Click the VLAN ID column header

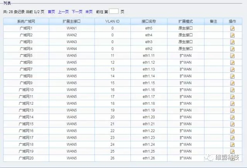112,21
